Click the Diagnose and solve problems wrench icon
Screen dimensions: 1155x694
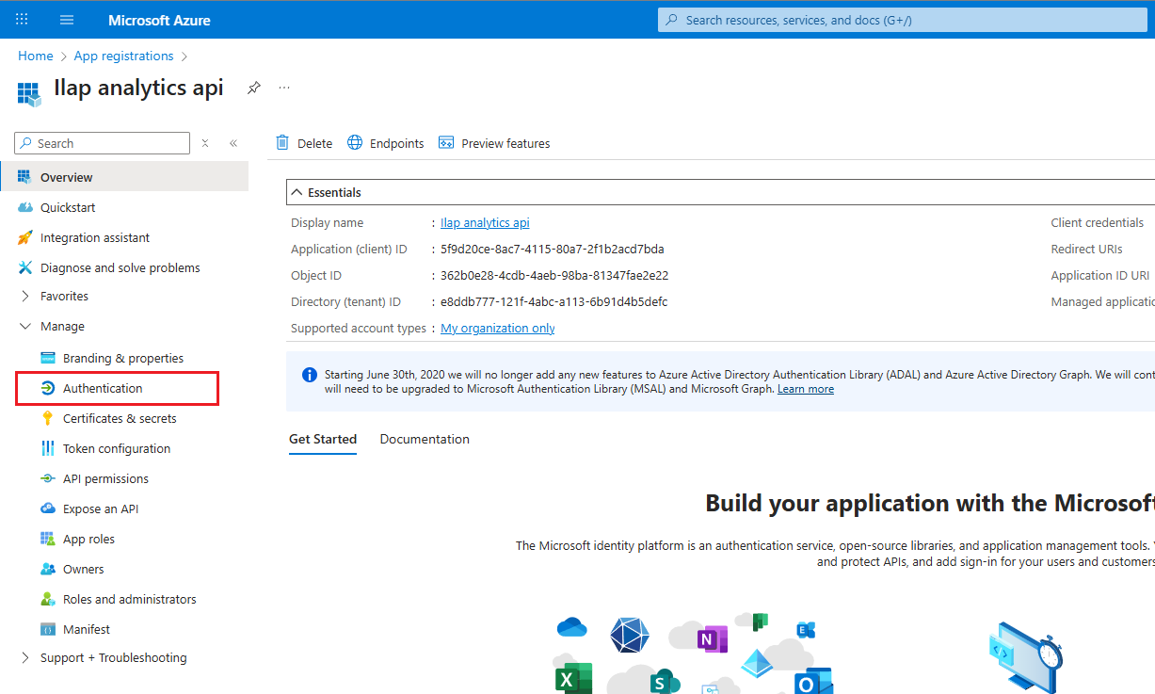[24, 267]
